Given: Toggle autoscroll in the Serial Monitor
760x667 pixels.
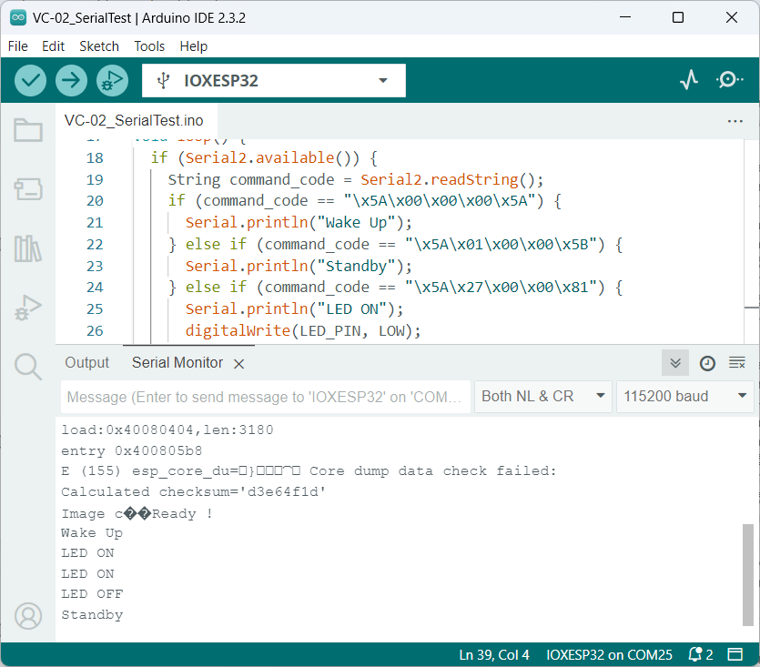Looking at the screenshot, I should click(x=675, y=363).
